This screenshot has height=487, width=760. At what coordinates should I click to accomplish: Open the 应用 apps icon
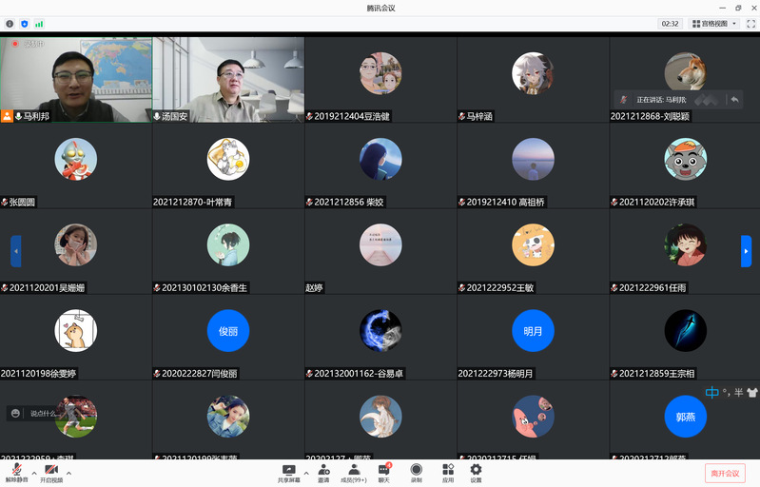[447, 472]
